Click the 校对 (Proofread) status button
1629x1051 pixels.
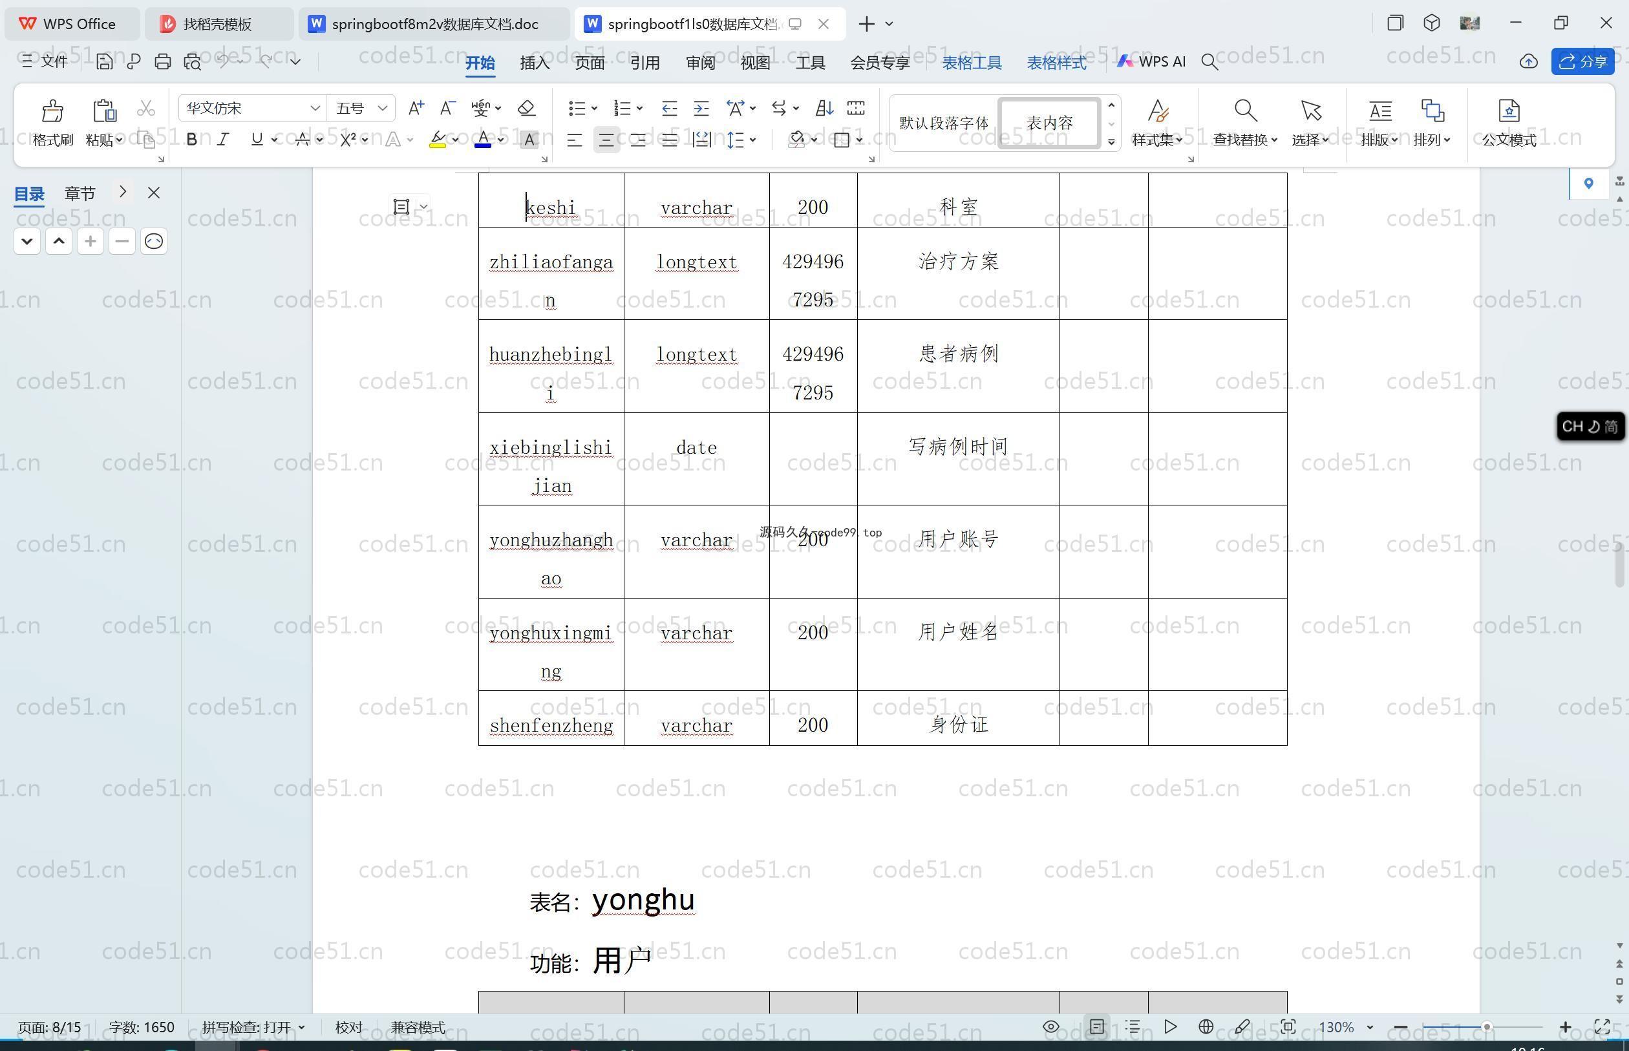(348, 1027)
